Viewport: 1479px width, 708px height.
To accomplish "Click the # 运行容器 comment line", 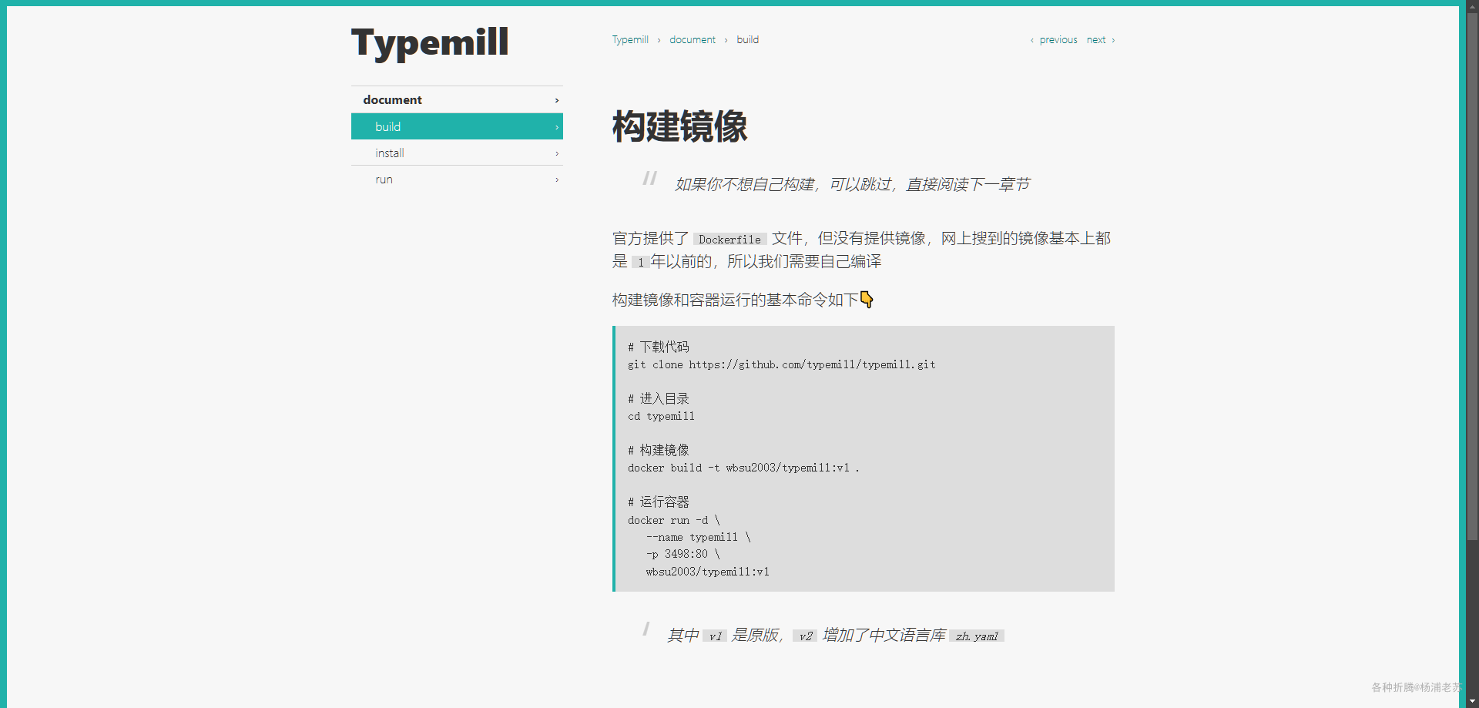I will [659, 502].
